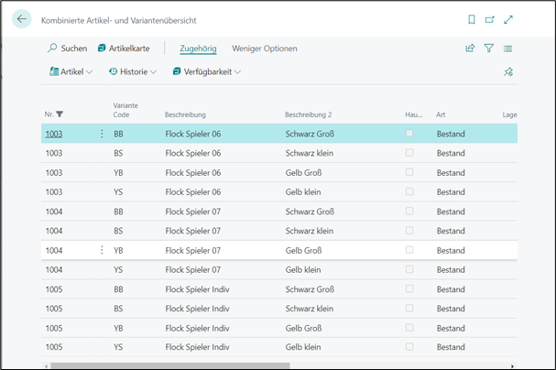Toggle Hau... checkbox for 1004 BS row
This screenshot has width=556, height=370.
tap(409, 231)
